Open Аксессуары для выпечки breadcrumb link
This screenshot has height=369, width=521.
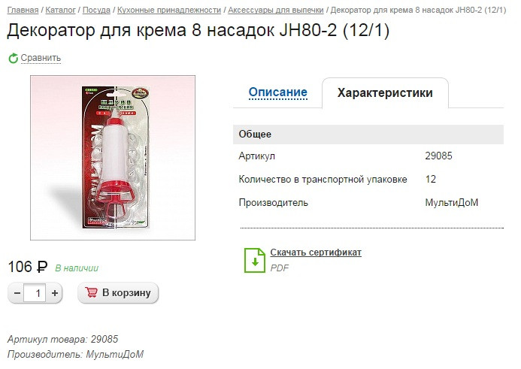[x=276, y=10]
